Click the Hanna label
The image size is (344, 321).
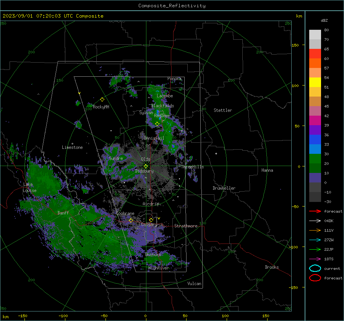(267, 170)
